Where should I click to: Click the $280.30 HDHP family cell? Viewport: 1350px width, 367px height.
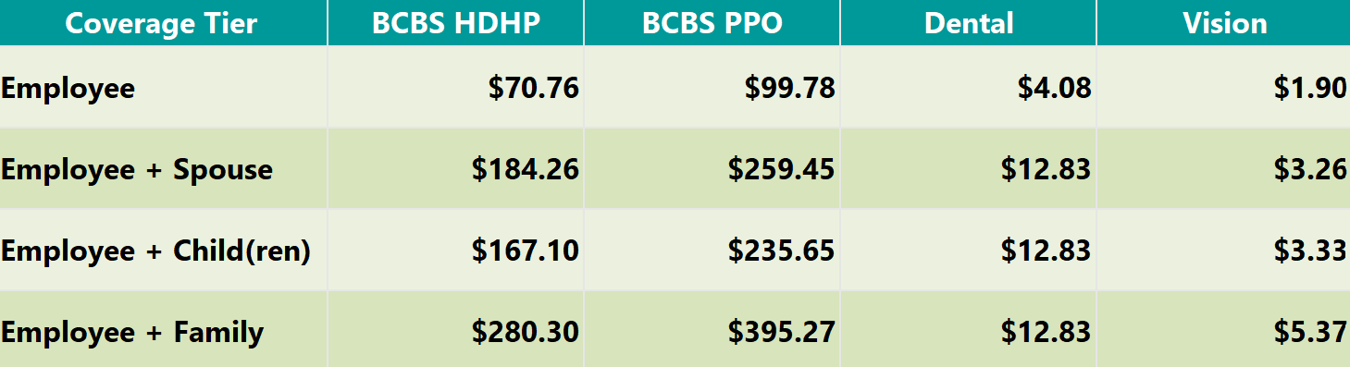456,331
